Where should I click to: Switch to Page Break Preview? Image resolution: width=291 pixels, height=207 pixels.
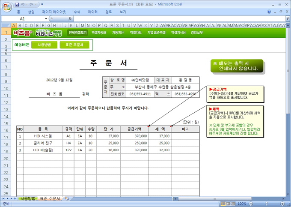click(233, 204)
